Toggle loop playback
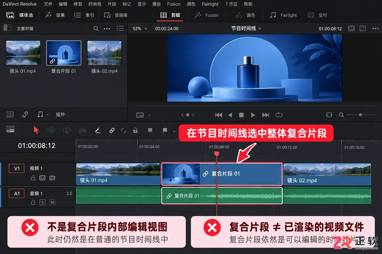 click(x=279, y=115)
